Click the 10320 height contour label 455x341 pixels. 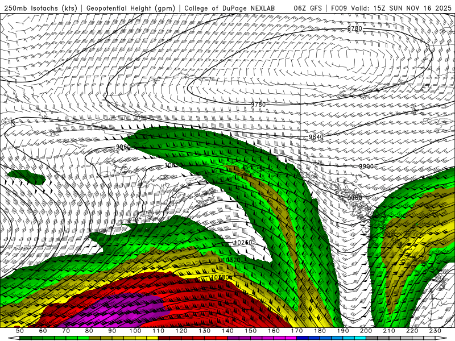231,260
